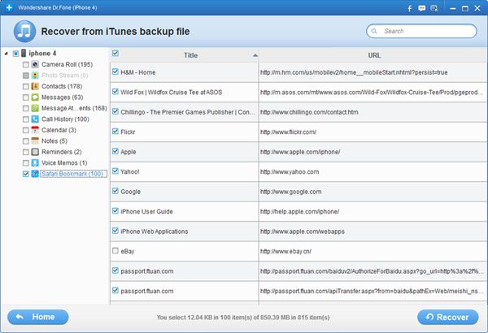Uncheck the Safari Bookmark checkbox
This screenshot has height=333, width=488.
[x=26, y=174]
